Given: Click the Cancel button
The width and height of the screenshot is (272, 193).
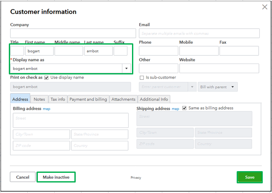Looking at the screenshot, I should 23,177.
